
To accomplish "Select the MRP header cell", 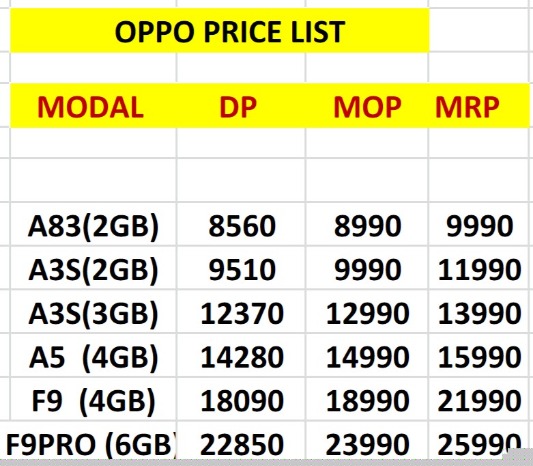I will click(467, 107).
